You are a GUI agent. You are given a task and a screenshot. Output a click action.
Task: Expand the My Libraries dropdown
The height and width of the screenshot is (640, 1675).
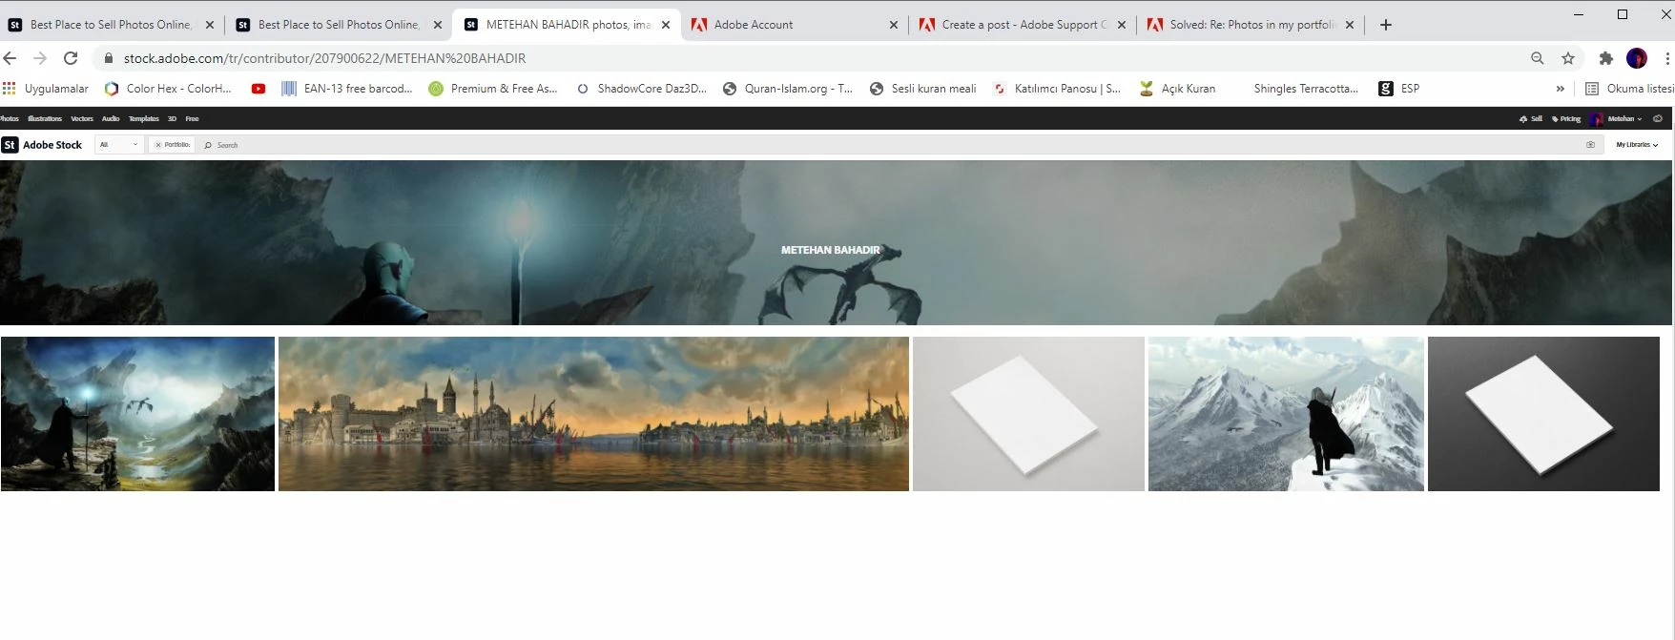tap(1637, 145)
